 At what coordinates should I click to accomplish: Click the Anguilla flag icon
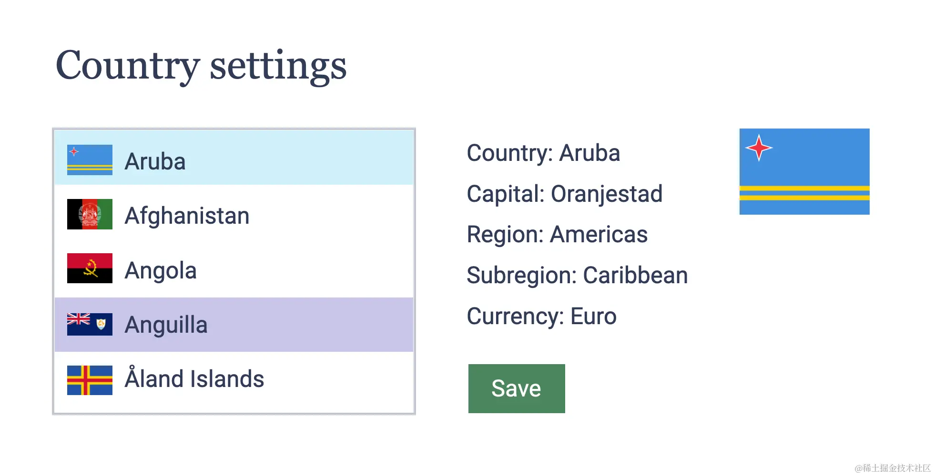pos(90,324)
